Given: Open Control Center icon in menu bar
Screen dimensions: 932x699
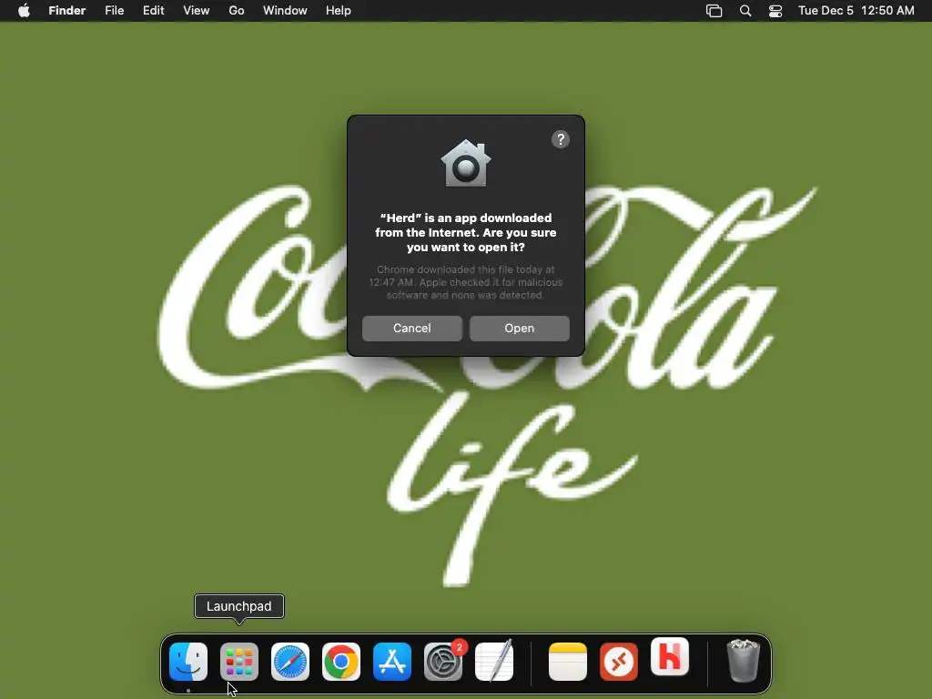Looking at the screenshot, I should 775,11.
